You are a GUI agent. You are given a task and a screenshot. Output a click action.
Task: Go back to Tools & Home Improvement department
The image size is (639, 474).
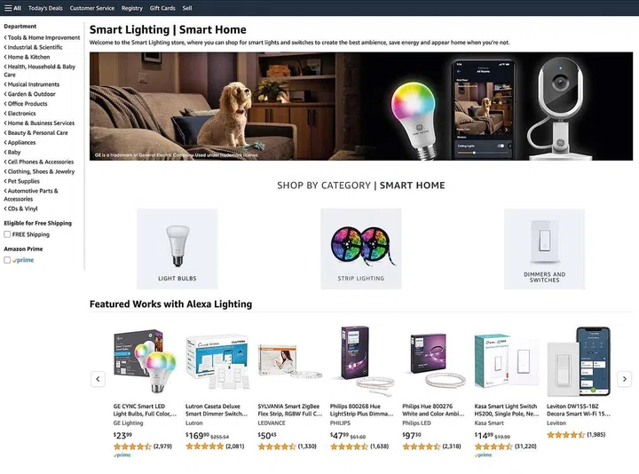click(42, 37)
